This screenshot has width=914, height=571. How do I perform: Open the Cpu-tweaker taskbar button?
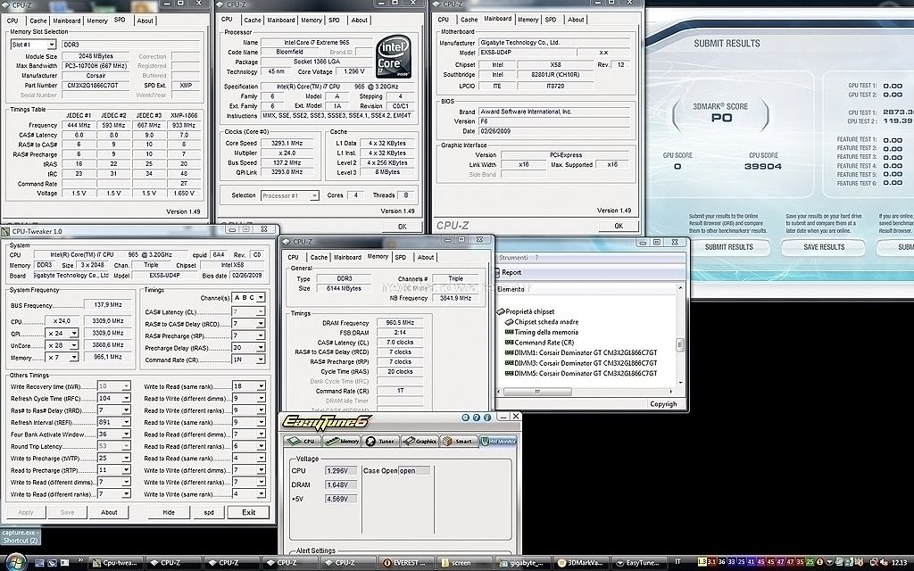click(x=115, y=563)
